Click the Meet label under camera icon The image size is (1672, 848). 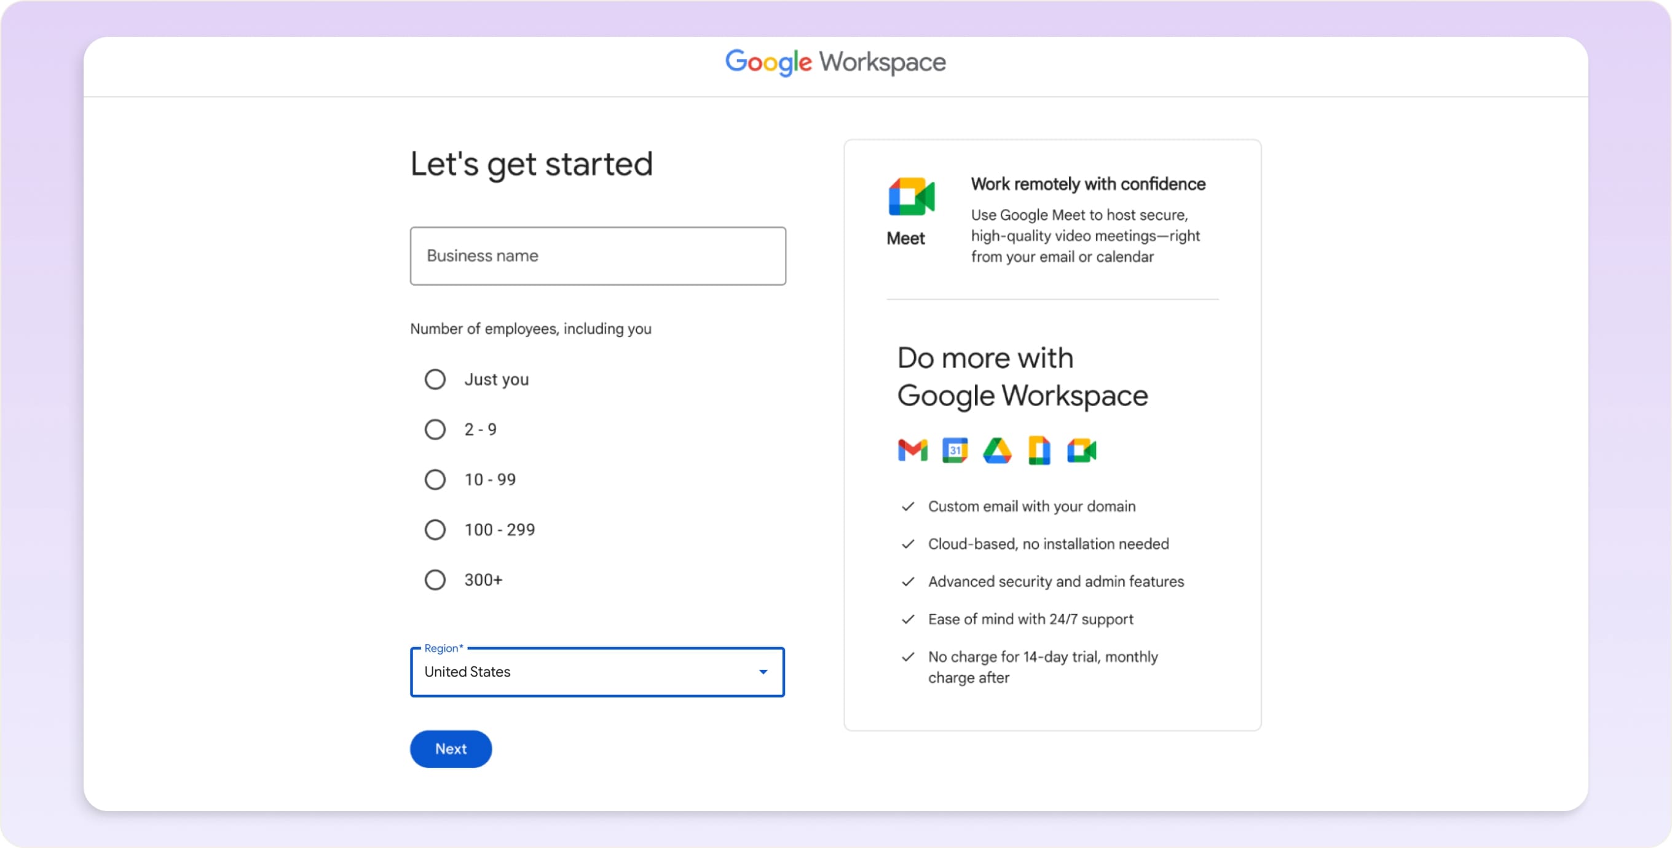905,239
